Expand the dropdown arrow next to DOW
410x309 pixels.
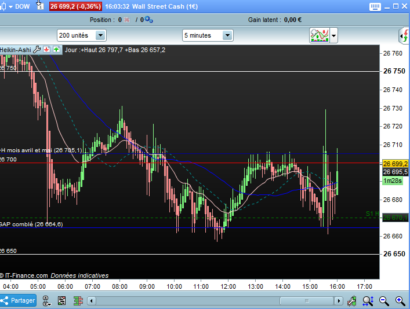coord(10,7)
